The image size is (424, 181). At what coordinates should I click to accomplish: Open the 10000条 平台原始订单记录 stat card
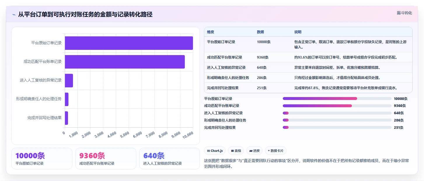42,159
